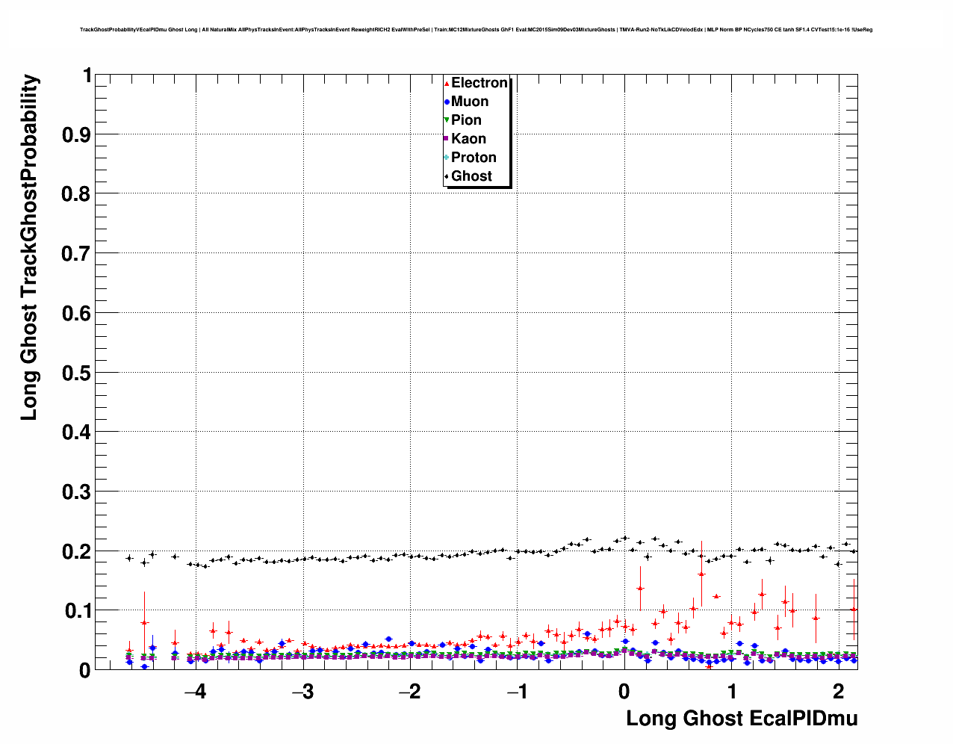Select the Electron legend label
The height and width of the screenshot is (744, 953).
pos(479,83)
